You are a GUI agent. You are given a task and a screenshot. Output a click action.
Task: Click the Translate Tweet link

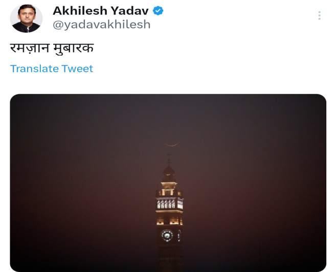(52, 69)
